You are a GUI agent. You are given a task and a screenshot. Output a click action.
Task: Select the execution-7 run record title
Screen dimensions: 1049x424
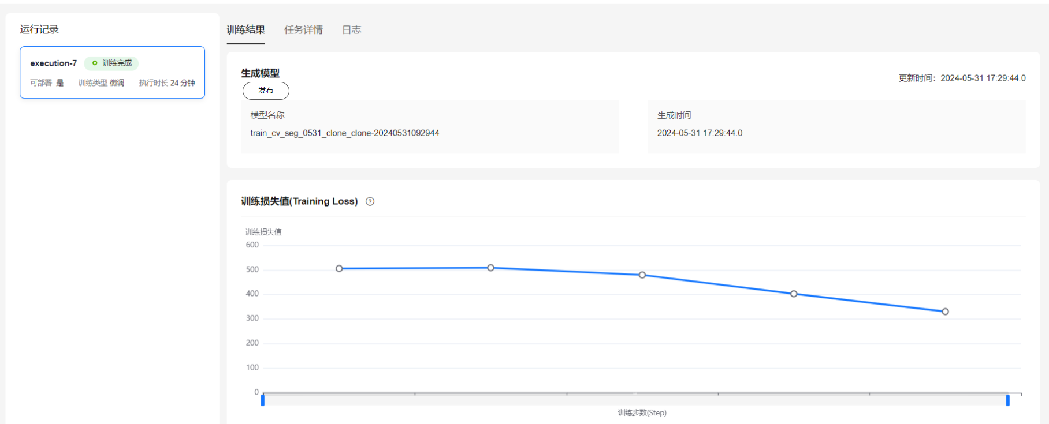53,63
